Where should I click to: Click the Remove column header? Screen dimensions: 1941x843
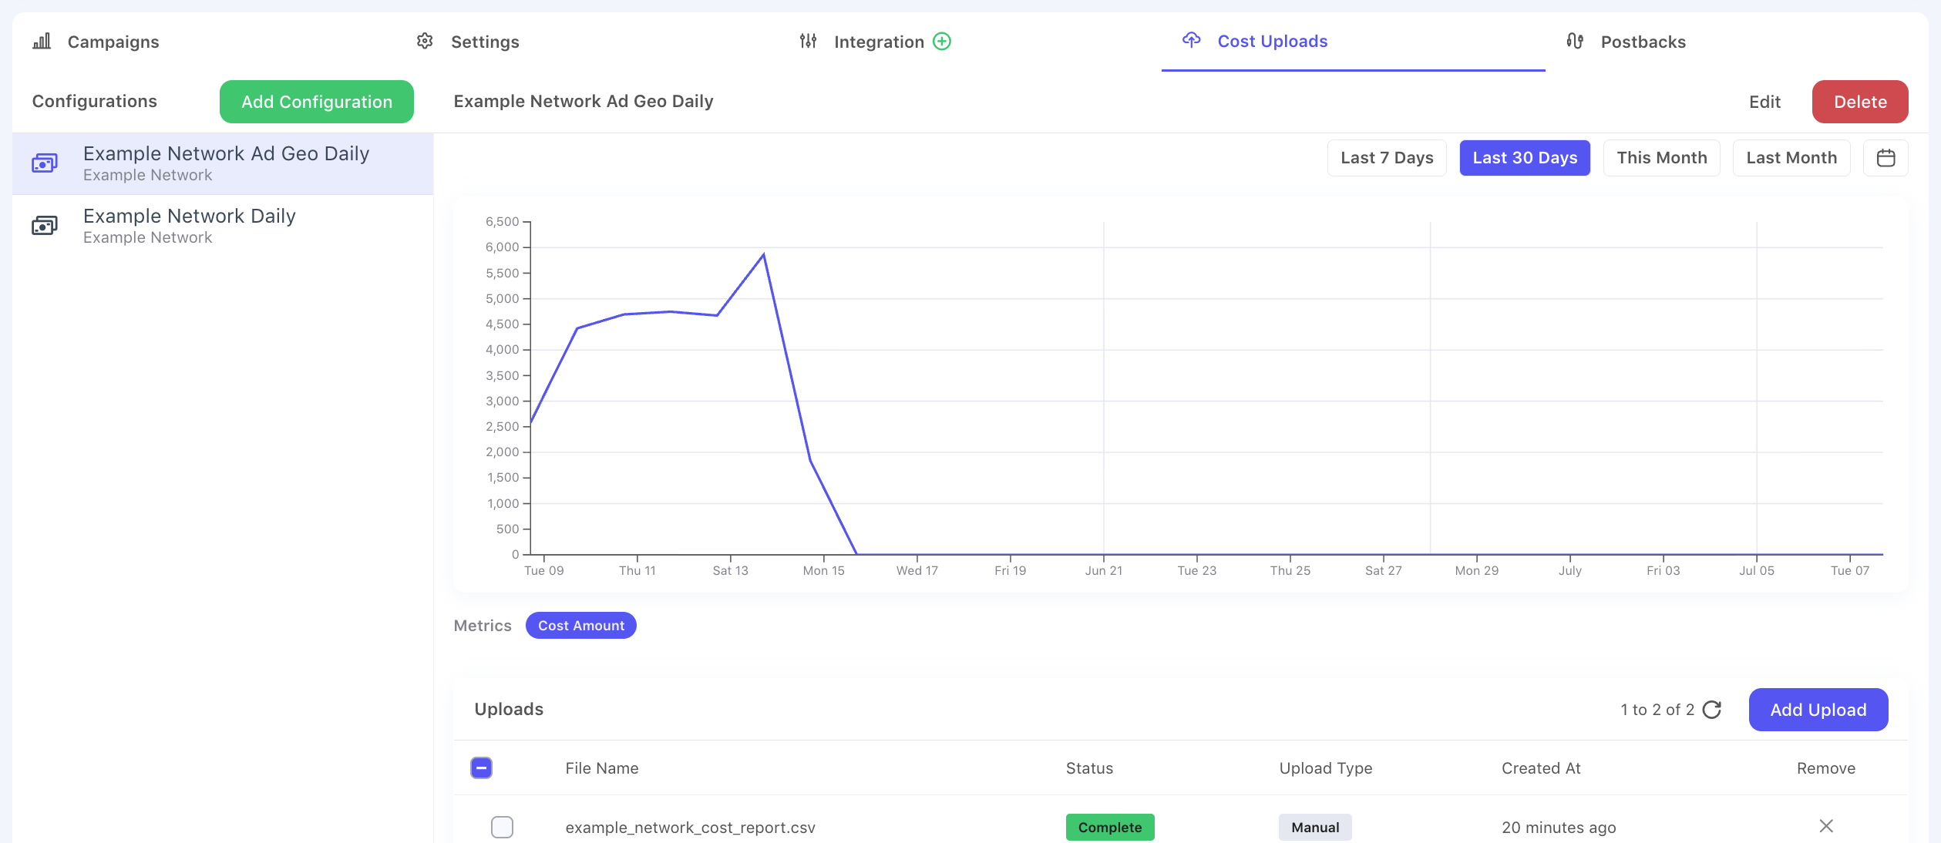click(1826, 768)
